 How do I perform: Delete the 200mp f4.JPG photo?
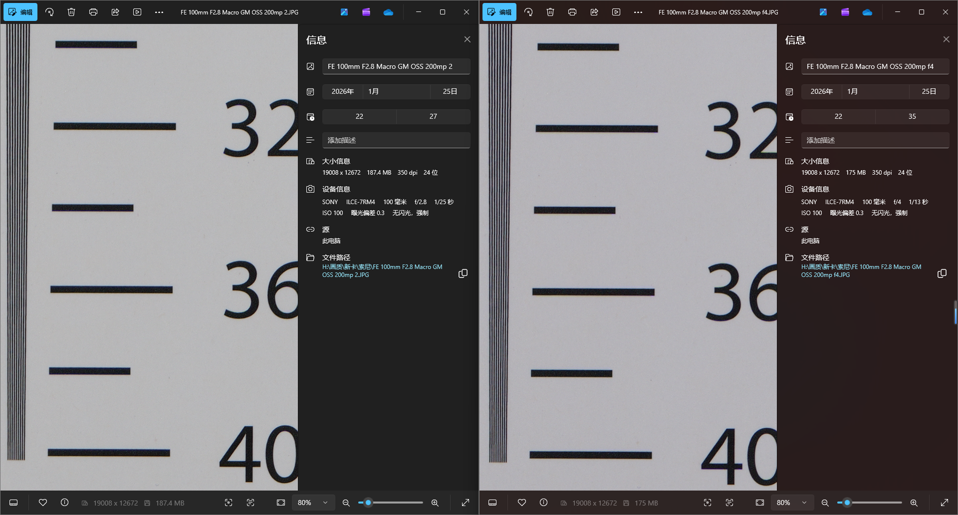click(x=550, y=12)
